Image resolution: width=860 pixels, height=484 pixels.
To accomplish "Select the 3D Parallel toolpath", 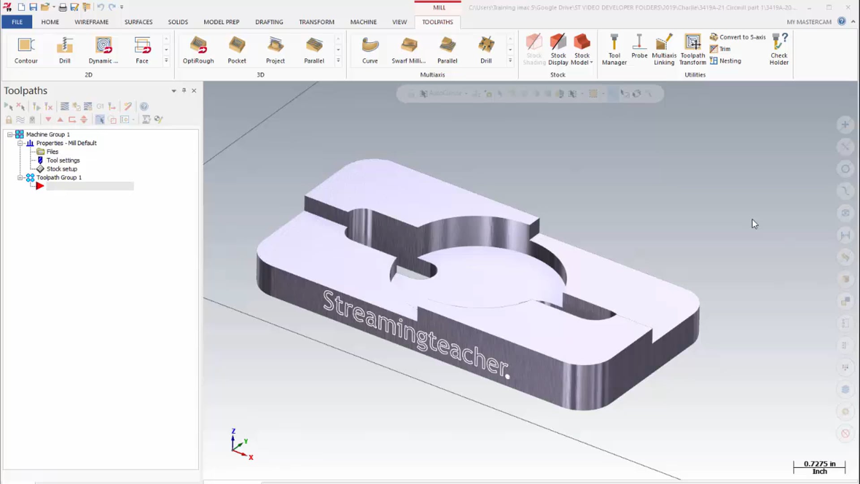I will [314, 50].
